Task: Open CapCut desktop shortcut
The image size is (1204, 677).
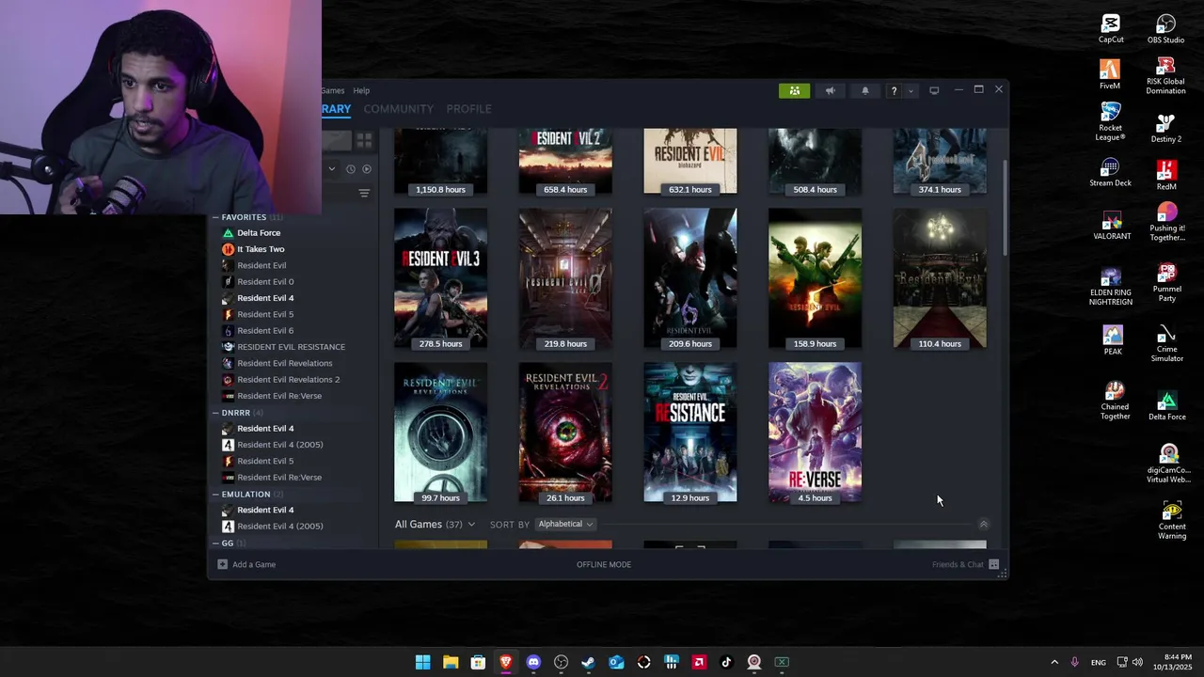Action: pos(1111,28)
